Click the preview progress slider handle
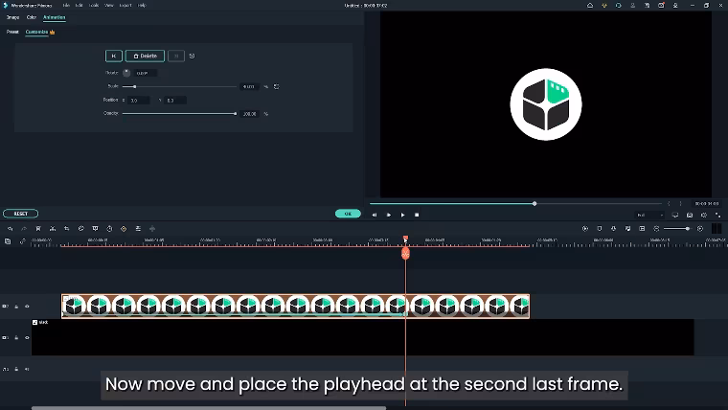This screenshot has width=728, height=410. (535, 203)
